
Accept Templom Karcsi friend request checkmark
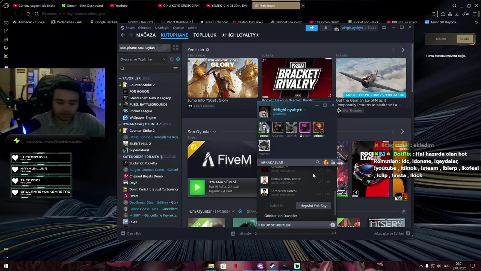tap(320, 193)
